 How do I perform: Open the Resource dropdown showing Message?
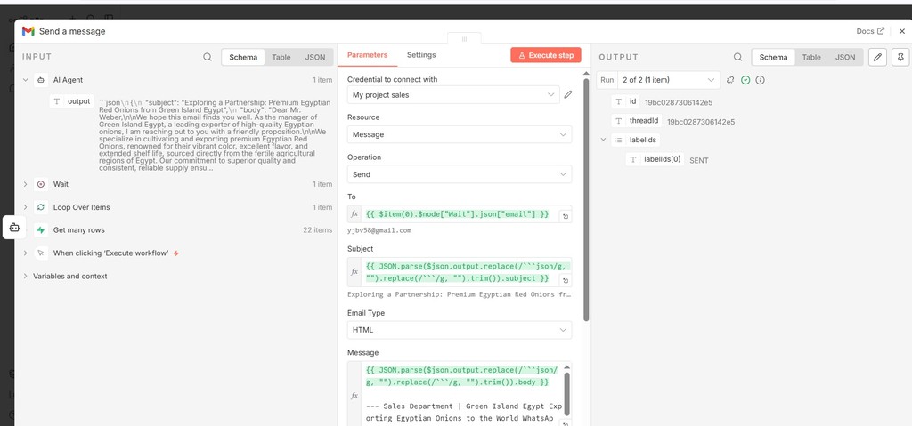[460, 134]
